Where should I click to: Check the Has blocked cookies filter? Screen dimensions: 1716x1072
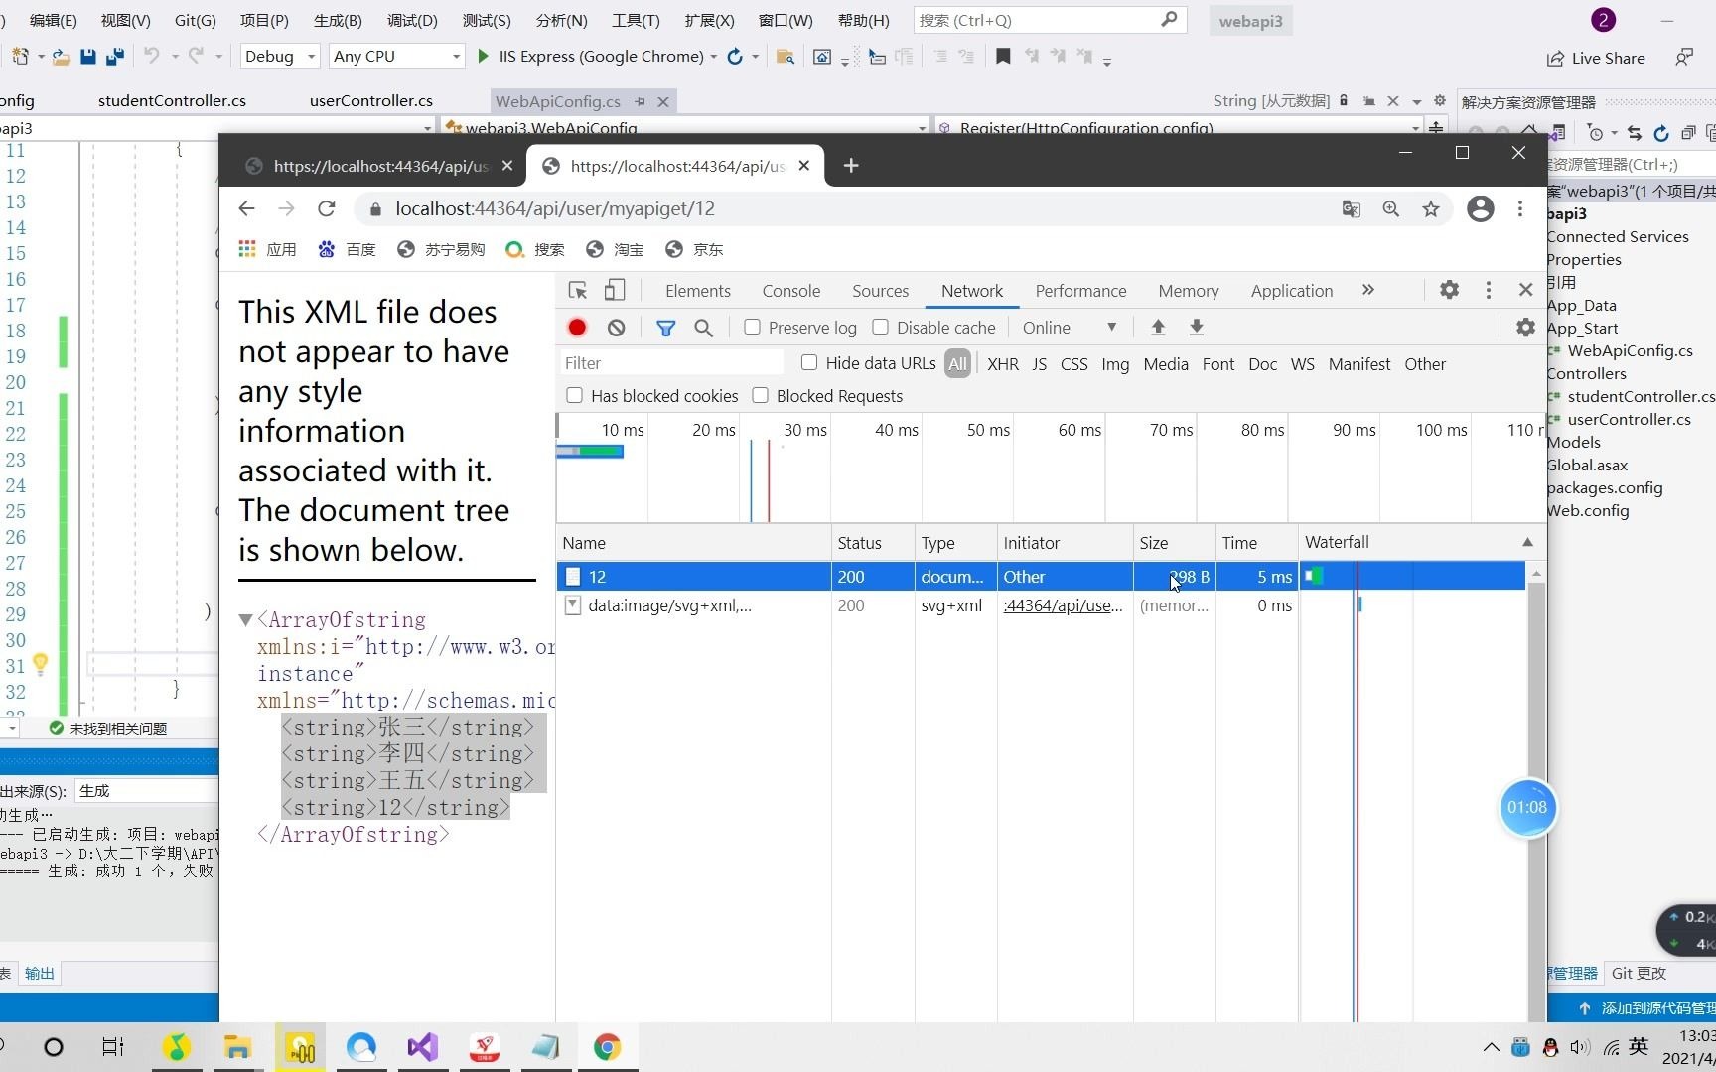pos(574,395)
